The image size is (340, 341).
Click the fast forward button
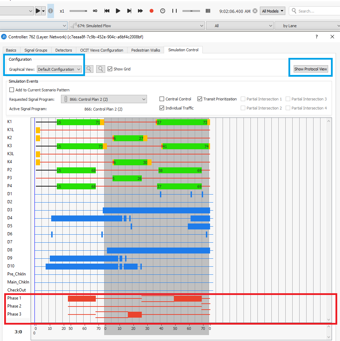tap(140, 11)
